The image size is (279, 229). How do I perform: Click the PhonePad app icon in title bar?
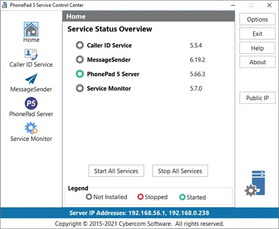[4, 5]
